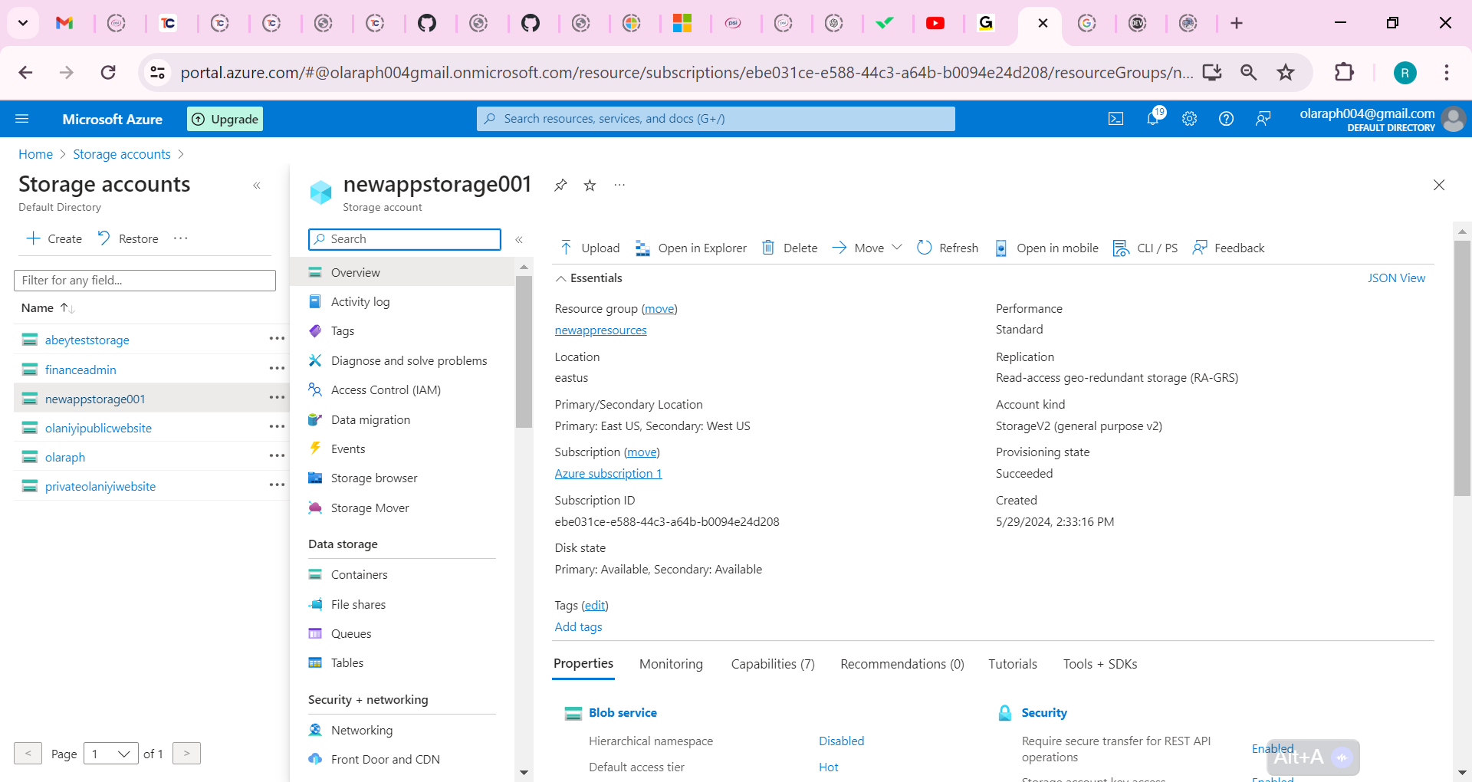Pin newappstorage001 to dashboard
Image resolution: width=1472 pixels, height=782 pixels.
click(x=560, y=185)
